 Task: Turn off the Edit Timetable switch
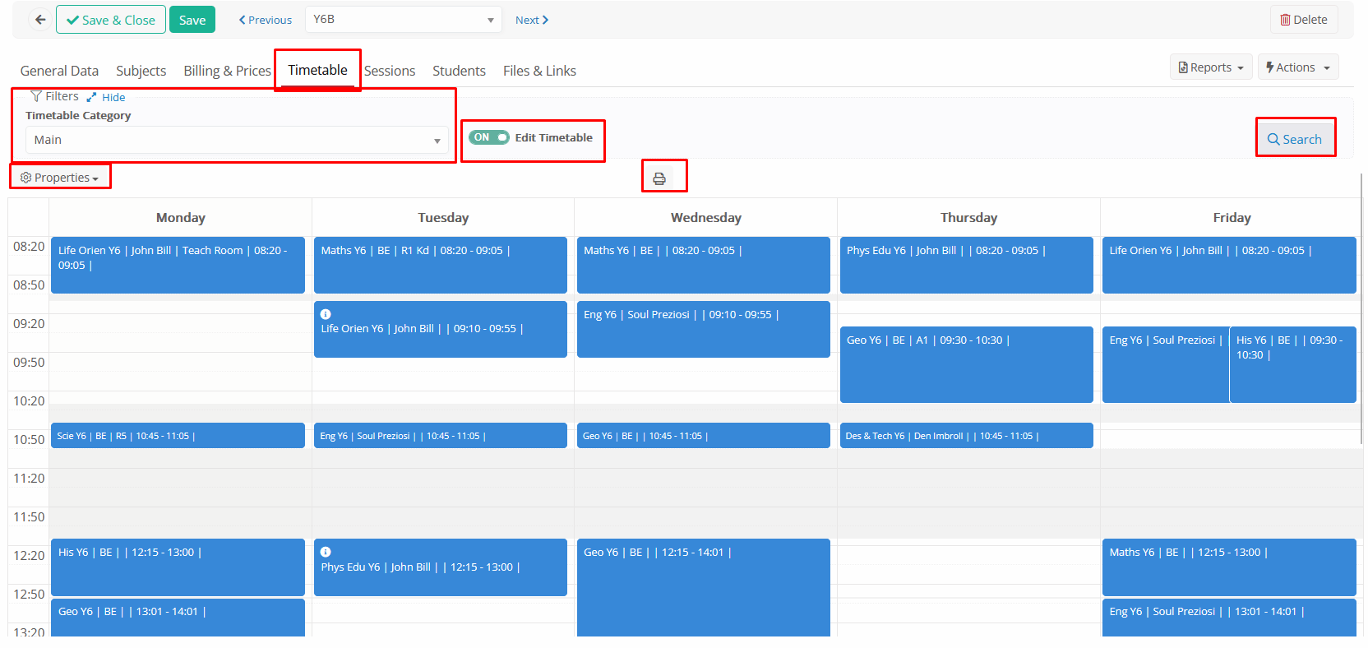click(x=489, y=137)
